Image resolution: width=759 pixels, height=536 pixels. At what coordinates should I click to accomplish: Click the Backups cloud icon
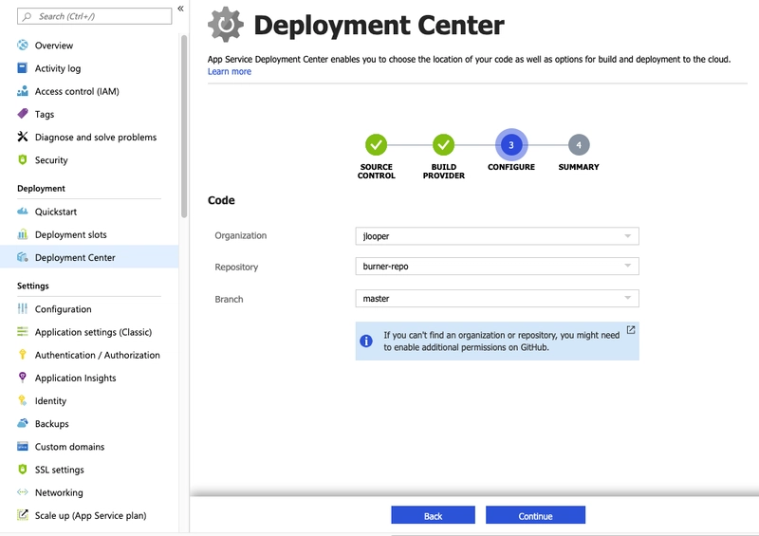click(22, 423)
